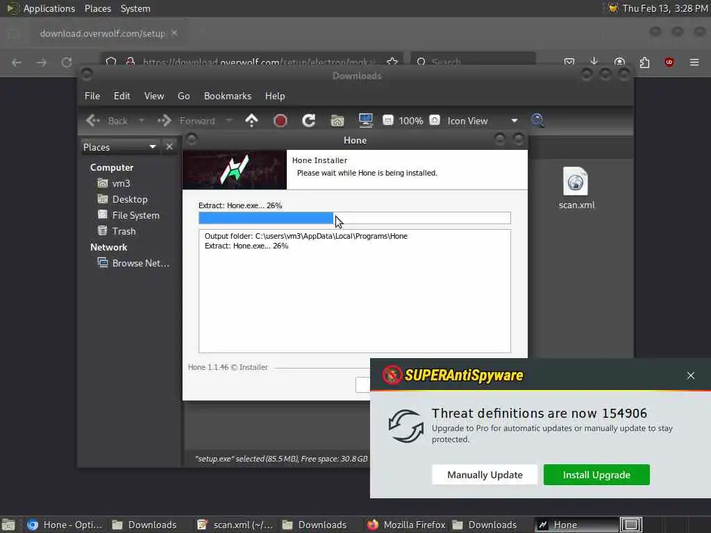Click the Firefox account icon

tap(619, 62)
